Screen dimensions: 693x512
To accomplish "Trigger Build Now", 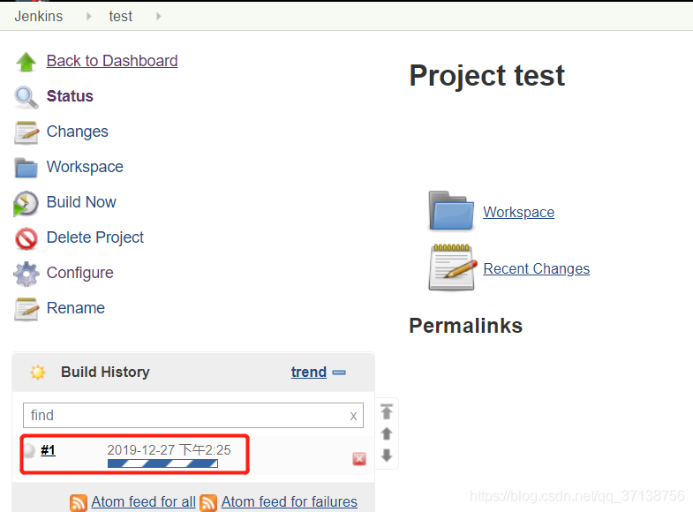I will [81, 202].
